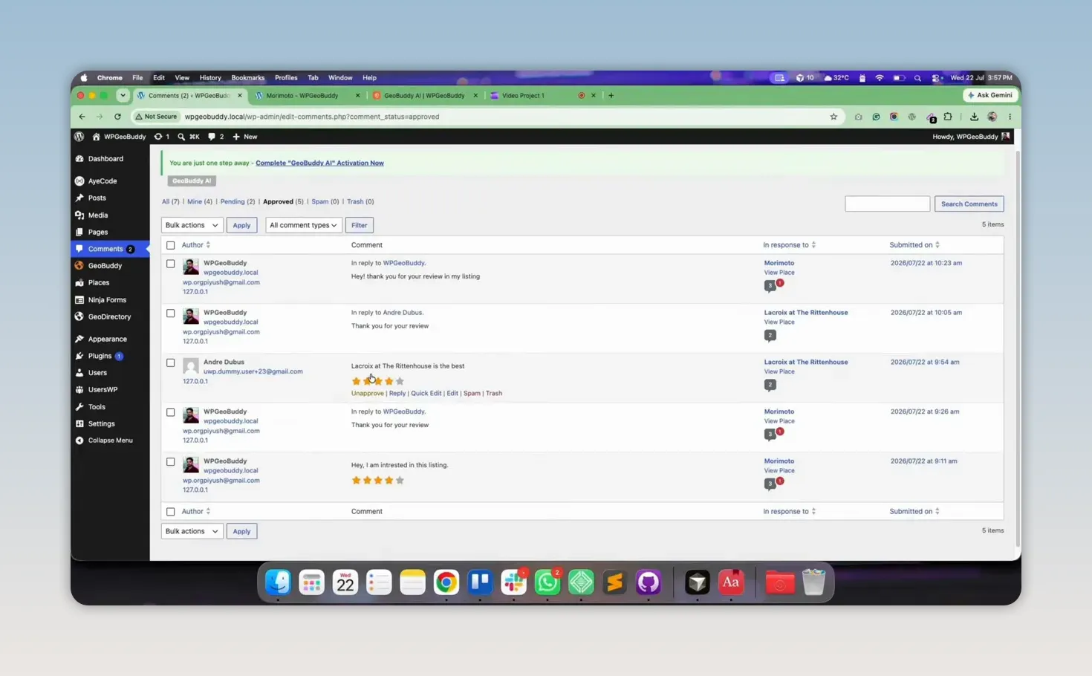Click top Apply button
The width and height of the screenshot is (1092, 676).
pyautogui.click(x=241, y=225)
